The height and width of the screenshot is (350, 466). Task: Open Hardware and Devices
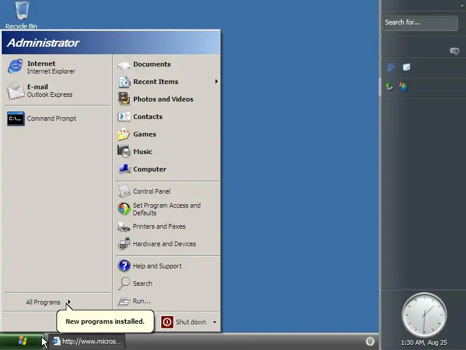[x=168, y=244]
